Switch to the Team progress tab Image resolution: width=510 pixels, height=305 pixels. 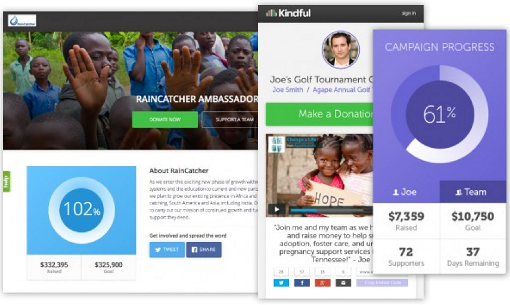coord(473,192)
